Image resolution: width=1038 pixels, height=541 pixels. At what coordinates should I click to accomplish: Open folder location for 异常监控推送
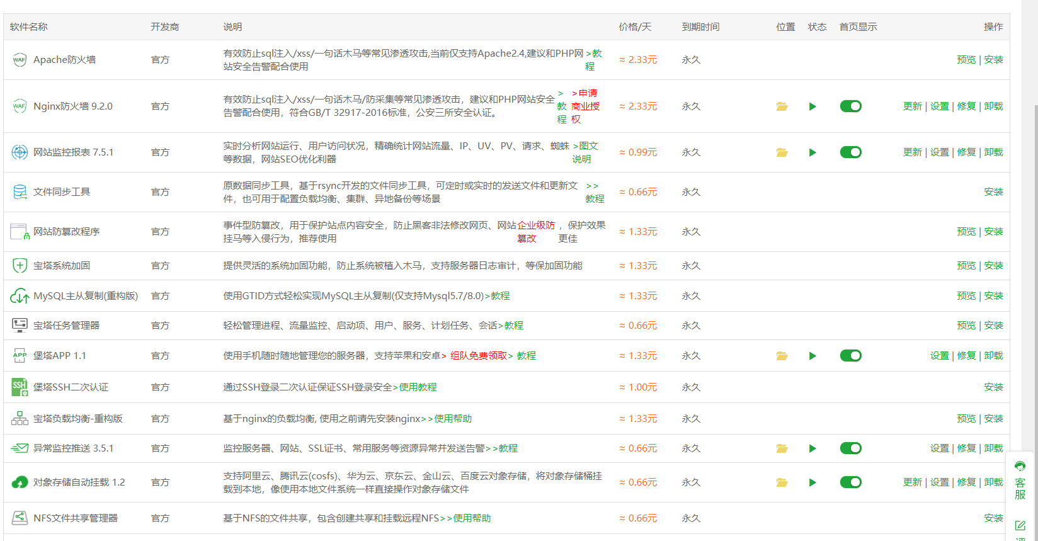(x=782, y=448)
